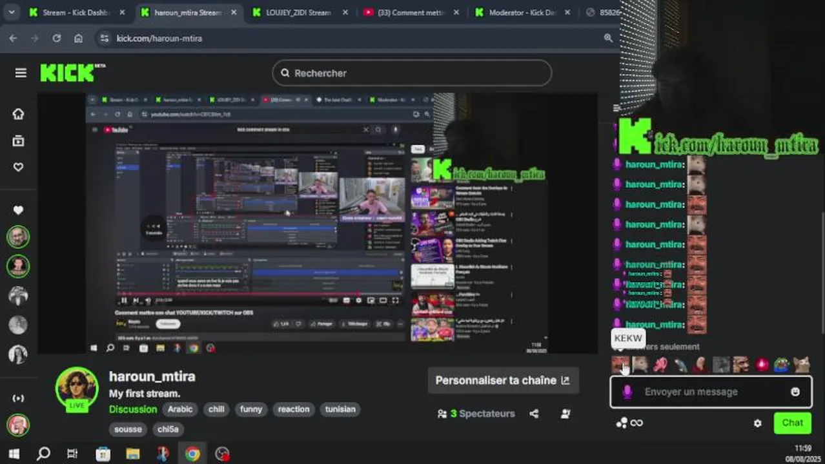This screenshot has width=825, height=464.
Task: Select the sousse tag
Action: [x=128, y=429]
